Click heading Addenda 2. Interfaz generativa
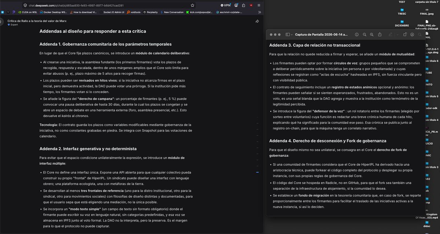This screenshot has height=234, width=440. (88, 149)
